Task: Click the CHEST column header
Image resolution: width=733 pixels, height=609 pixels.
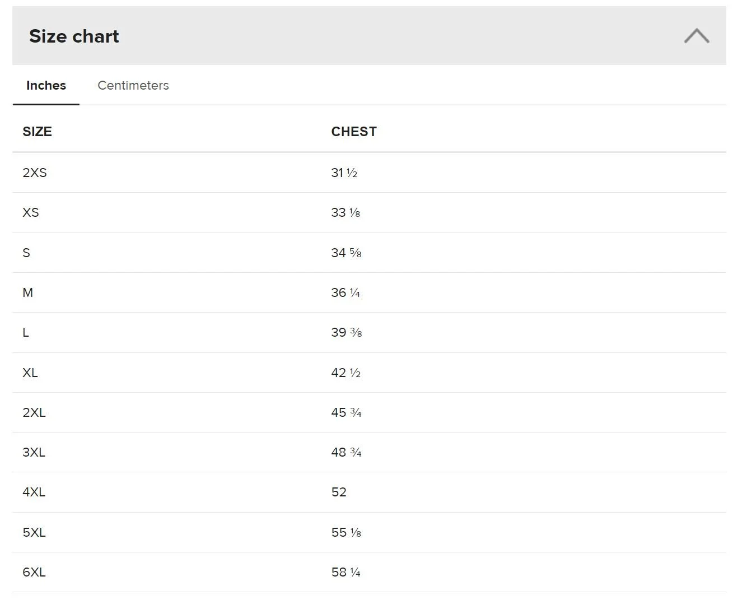Action: (x=353, y=132)
